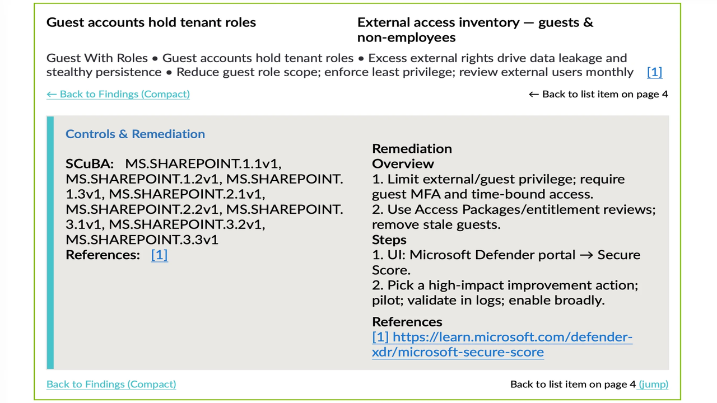Click the "(jump)" link at the bottom
The width and height of the screenshot is (717, 403).
click(x=653, y=384)
